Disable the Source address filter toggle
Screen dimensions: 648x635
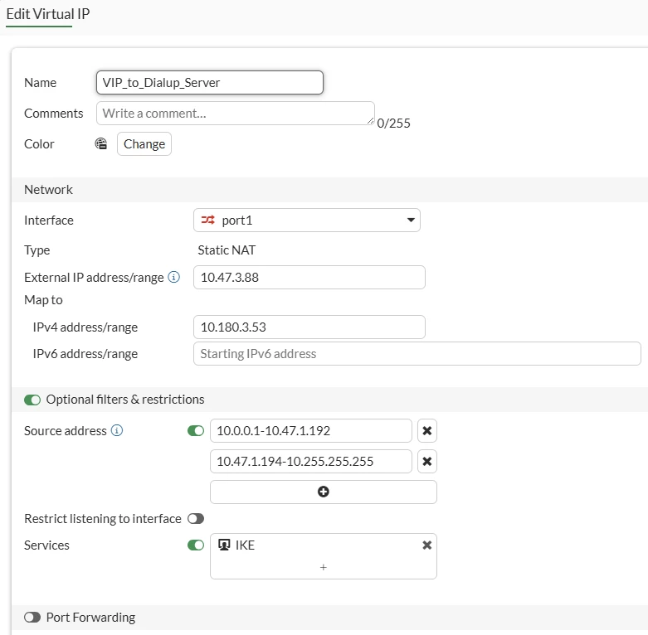coord(196,430)
